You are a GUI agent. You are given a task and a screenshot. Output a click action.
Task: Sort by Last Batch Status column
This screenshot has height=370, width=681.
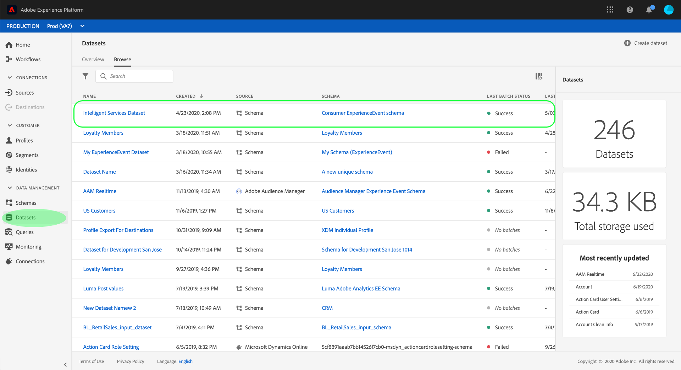point(509,96)
